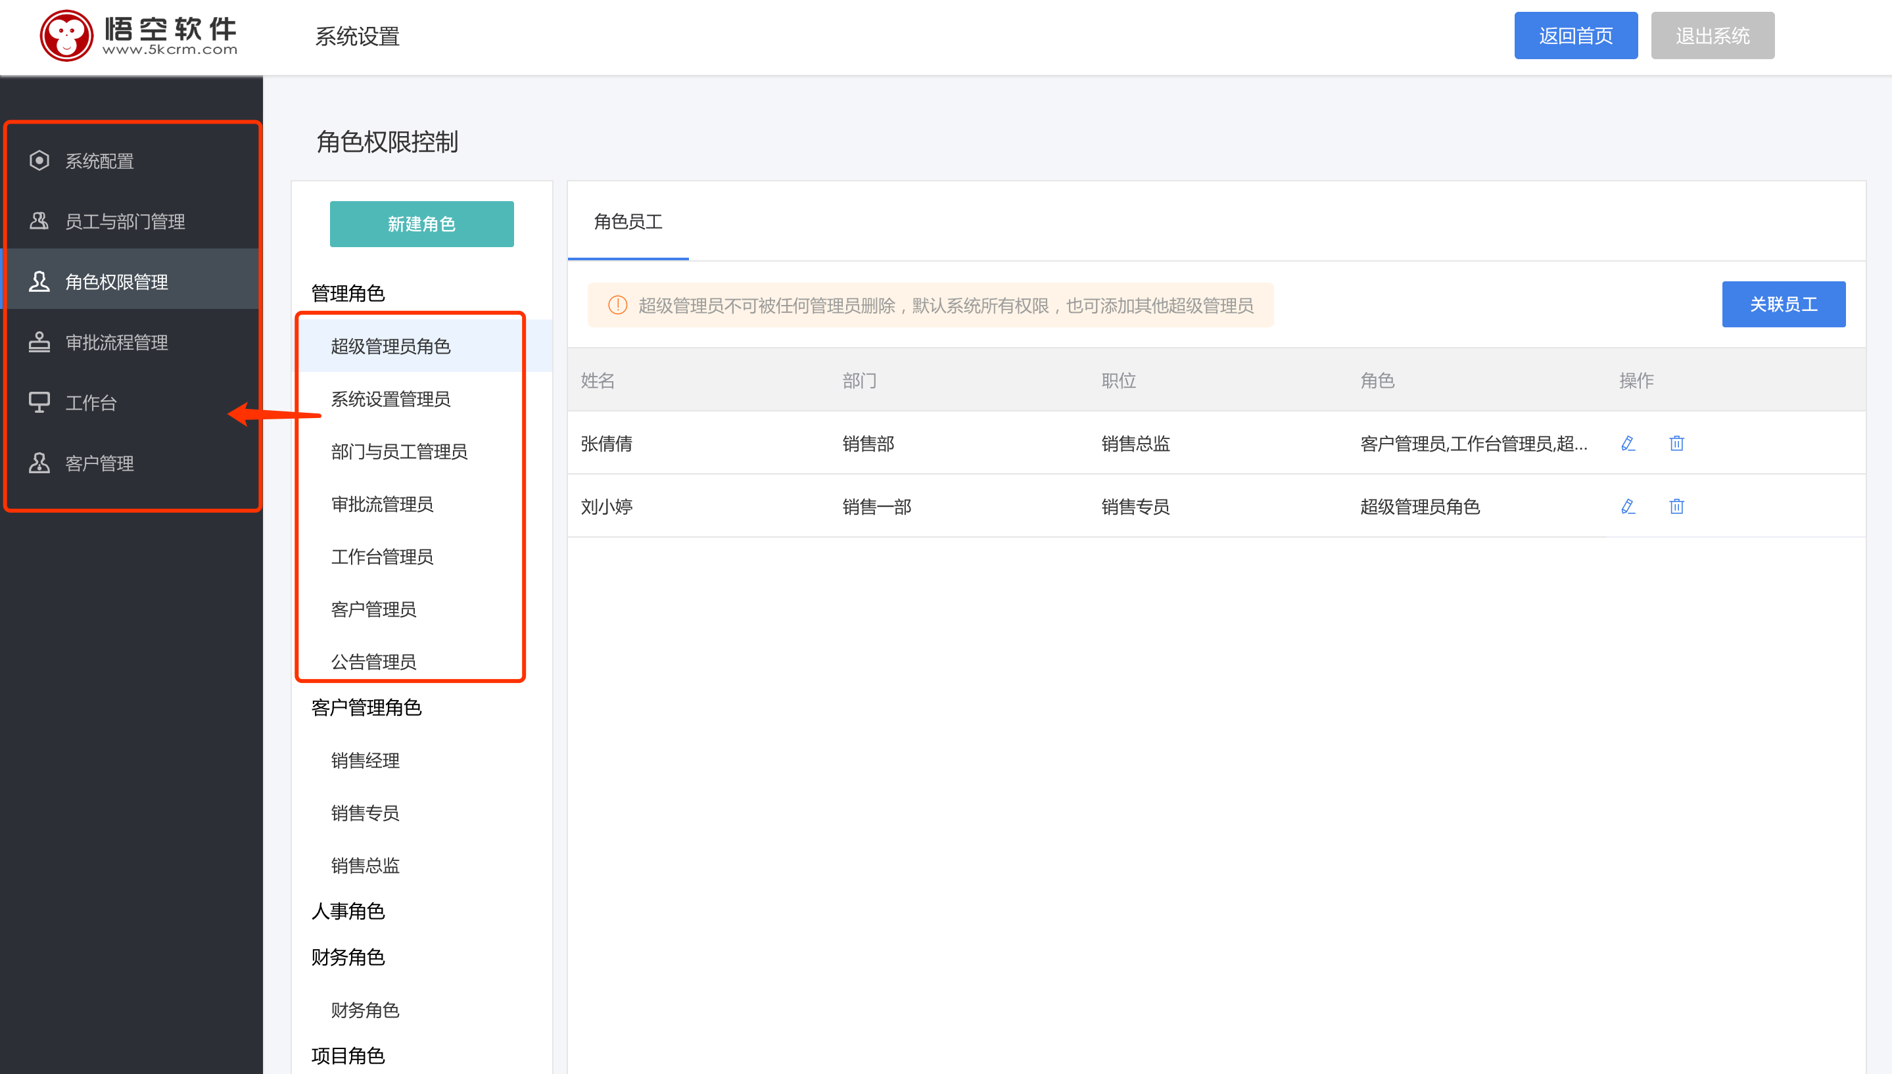
Task: Click the 人事角色 group heading
Action: pos(347,911)
